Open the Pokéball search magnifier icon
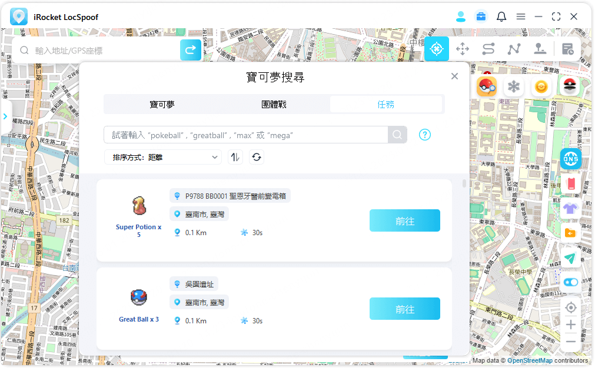The height and width of the screenshot is (368, 595). click(x=487, y=87)
